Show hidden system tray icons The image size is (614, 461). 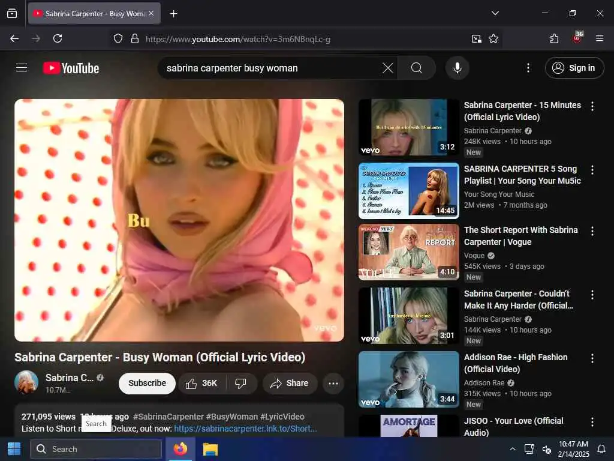512,449
